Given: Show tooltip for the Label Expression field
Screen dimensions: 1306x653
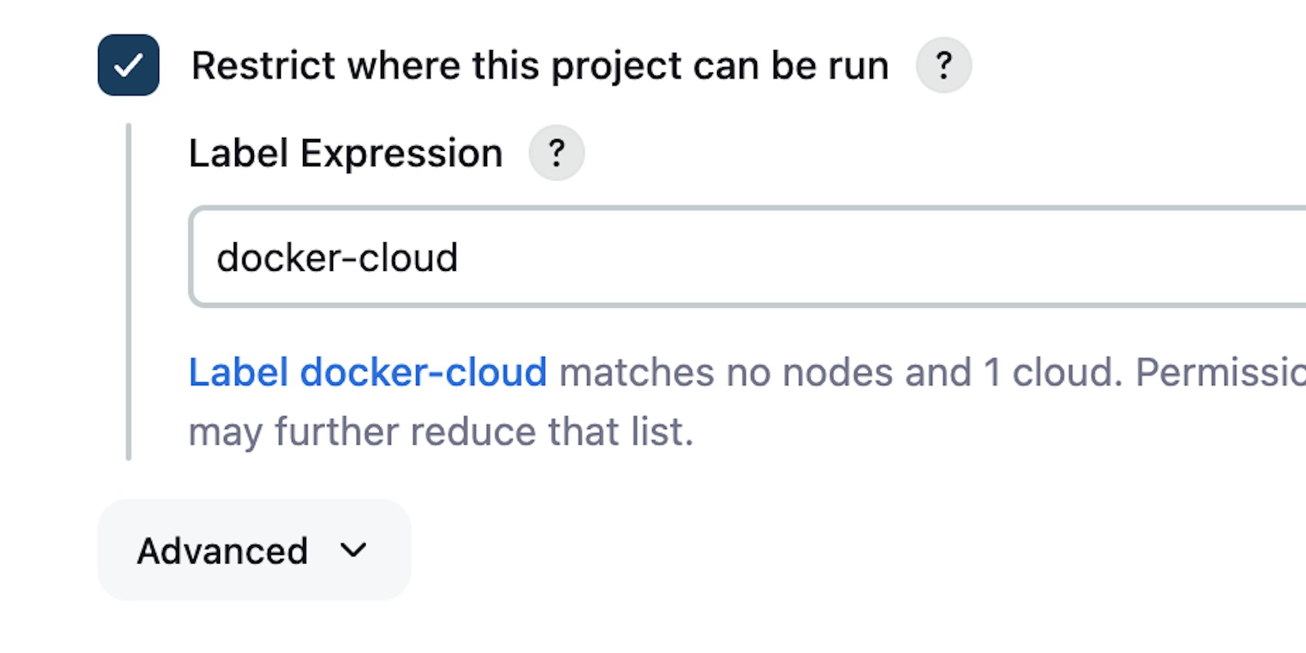Looking at the screenshot, I should [556, 153].
